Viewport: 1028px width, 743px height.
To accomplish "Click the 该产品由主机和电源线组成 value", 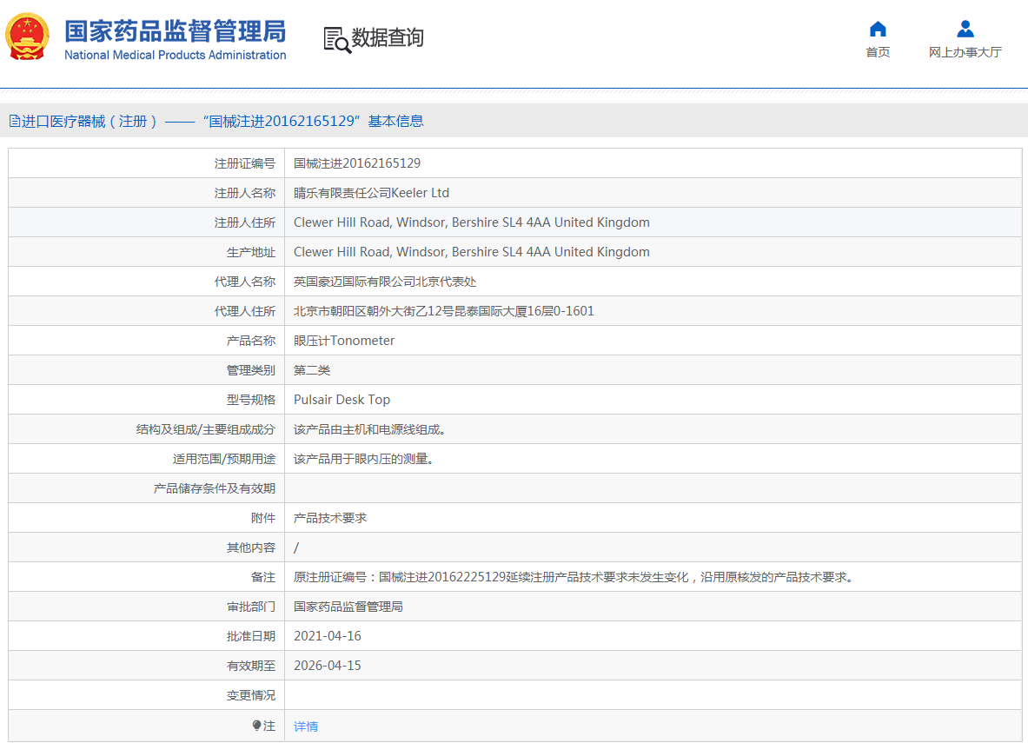I will [370, 429].
